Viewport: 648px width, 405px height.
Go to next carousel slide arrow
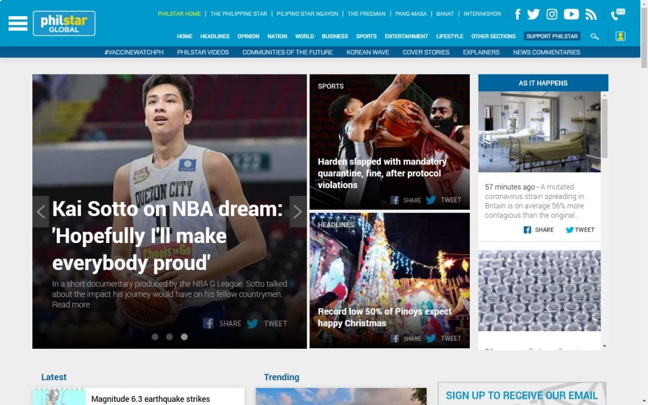(298, 212)
